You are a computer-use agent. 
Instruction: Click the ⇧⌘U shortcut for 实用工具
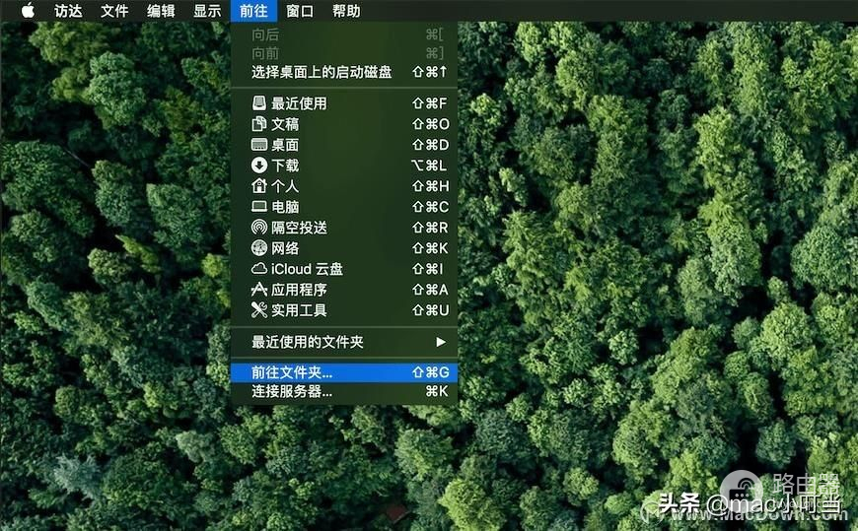[431, 310]
